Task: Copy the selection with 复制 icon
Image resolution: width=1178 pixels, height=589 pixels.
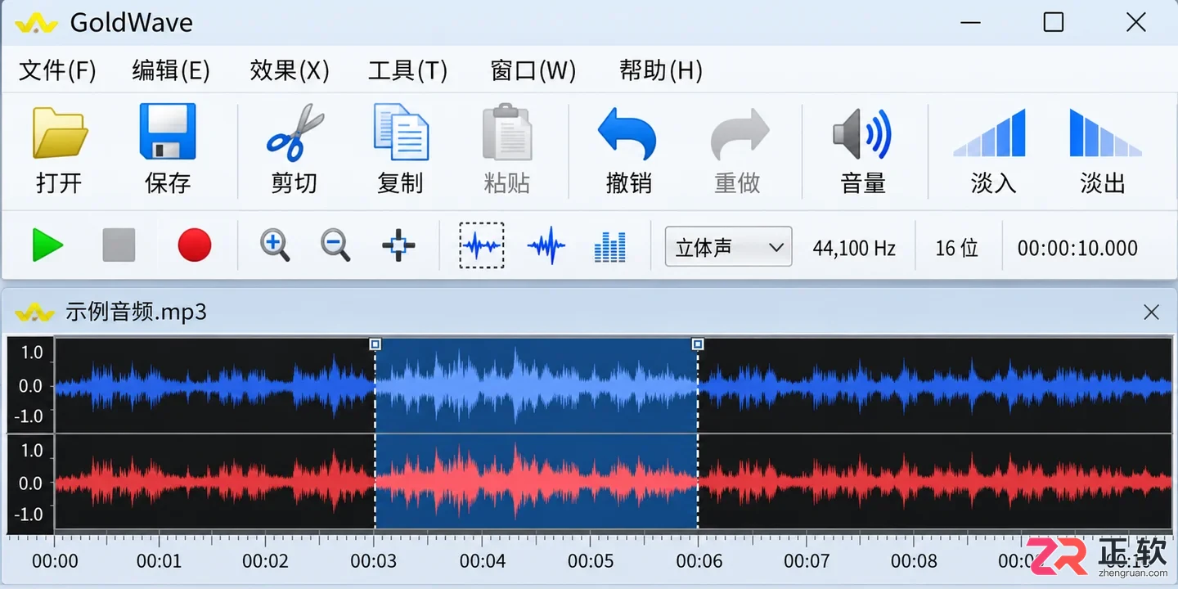Action: point(401,132)
